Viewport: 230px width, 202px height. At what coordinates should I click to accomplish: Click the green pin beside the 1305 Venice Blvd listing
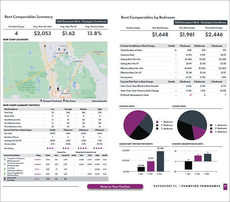point(5,174)
